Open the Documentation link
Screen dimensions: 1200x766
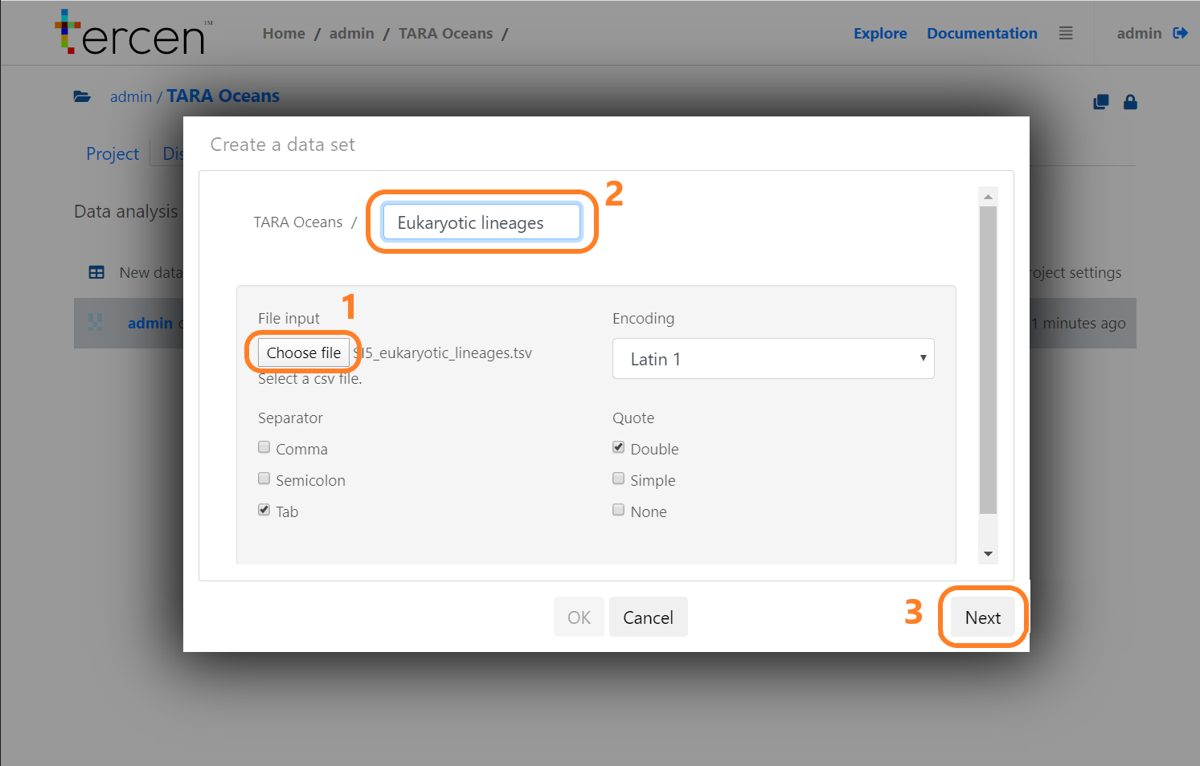coord(982,34)
